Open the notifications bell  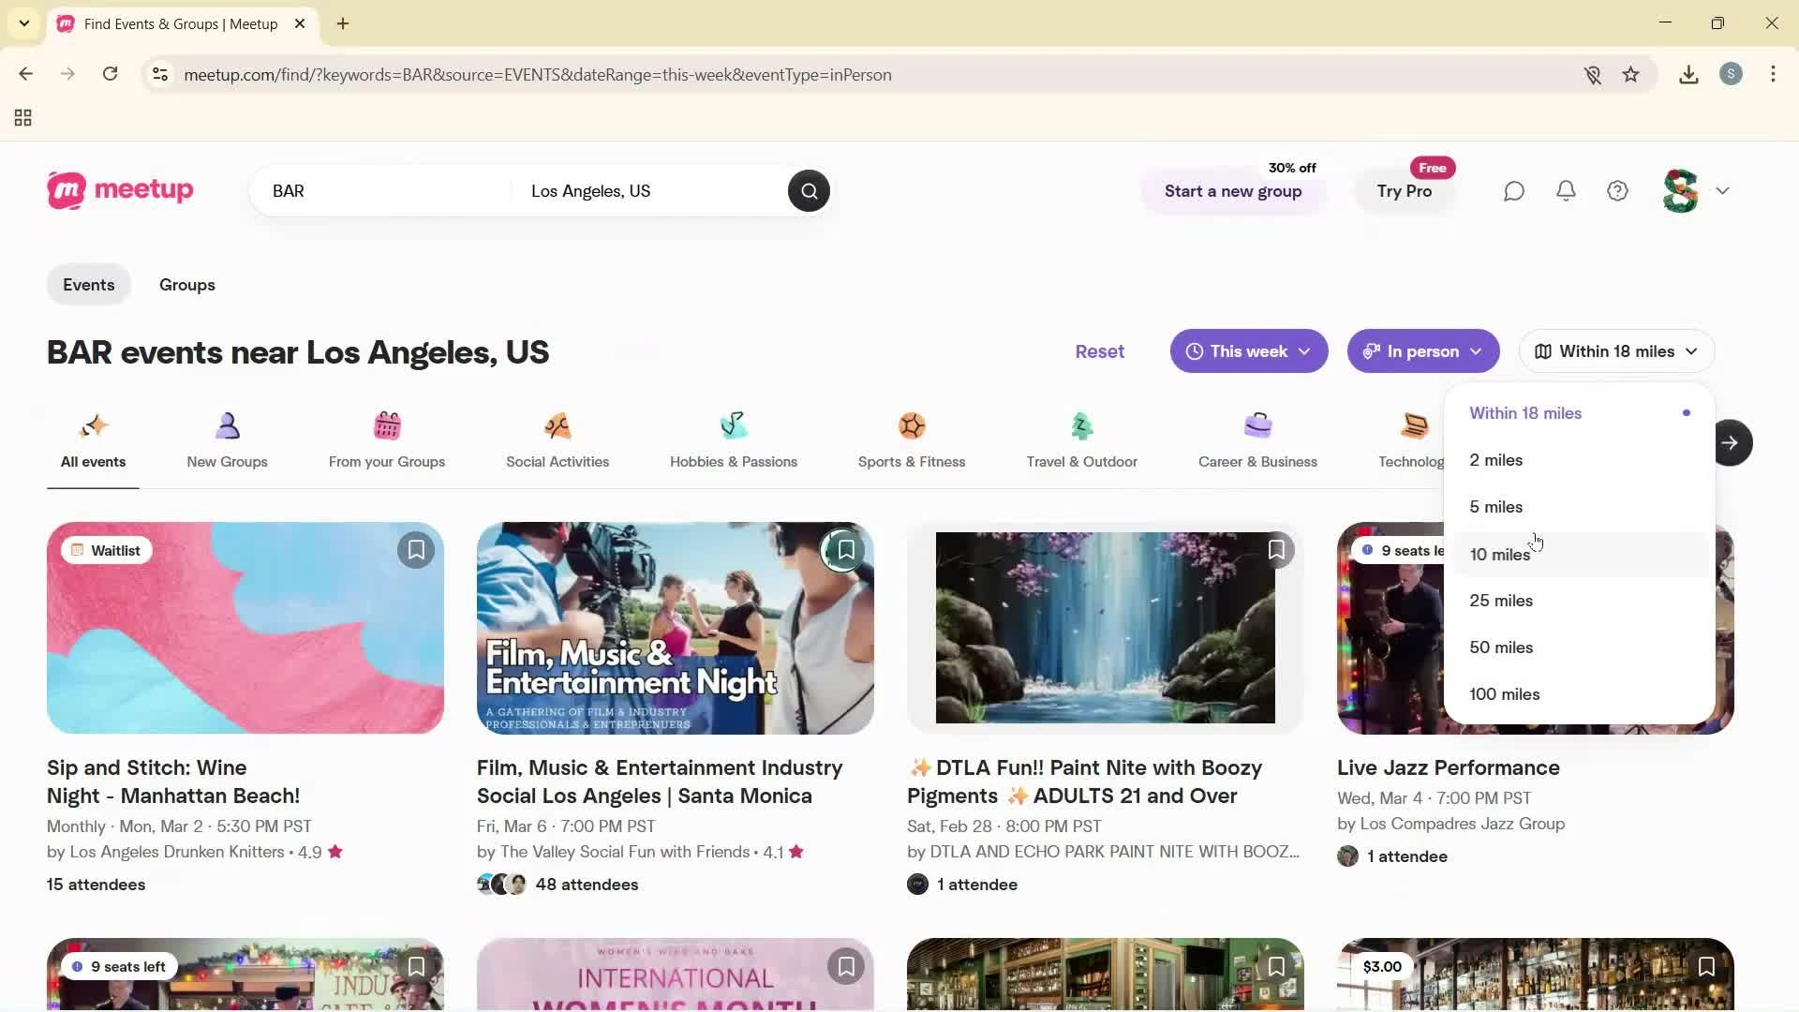(1566, 190)
